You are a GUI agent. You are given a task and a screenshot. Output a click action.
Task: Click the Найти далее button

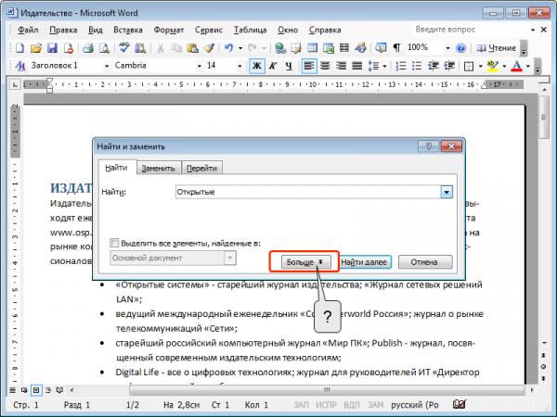pos(364,262)
